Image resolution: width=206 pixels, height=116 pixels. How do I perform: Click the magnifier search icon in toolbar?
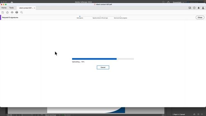[22, 12]
